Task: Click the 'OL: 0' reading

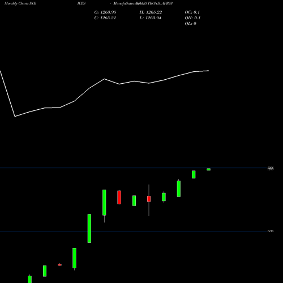Action: pos(191,24)
